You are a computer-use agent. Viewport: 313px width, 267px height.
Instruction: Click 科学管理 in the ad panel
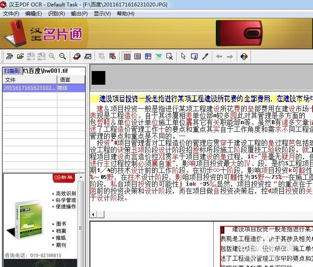66,200
